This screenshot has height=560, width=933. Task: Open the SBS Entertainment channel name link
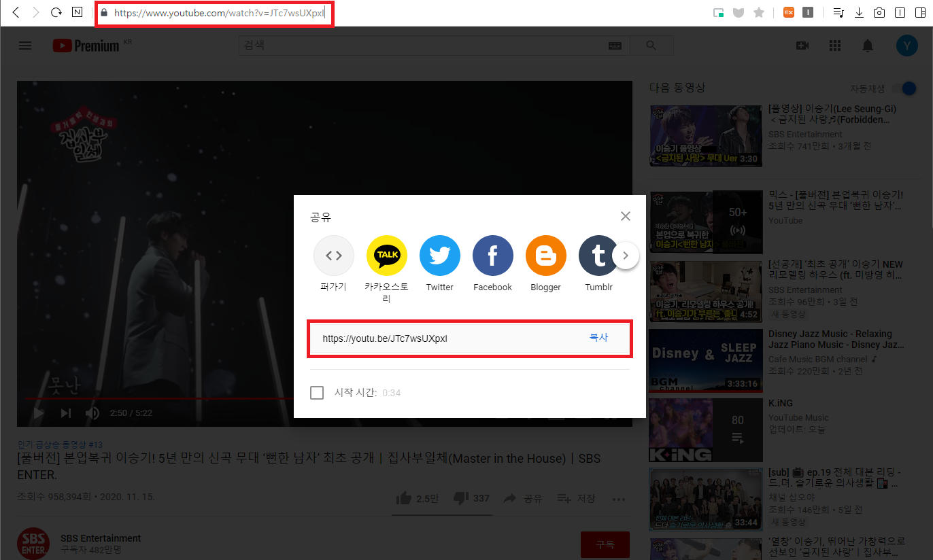(x=101, y=538)
